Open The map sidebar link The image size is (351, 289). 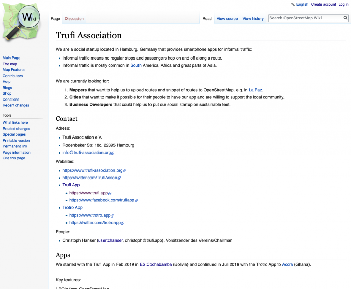coord(10,64)
